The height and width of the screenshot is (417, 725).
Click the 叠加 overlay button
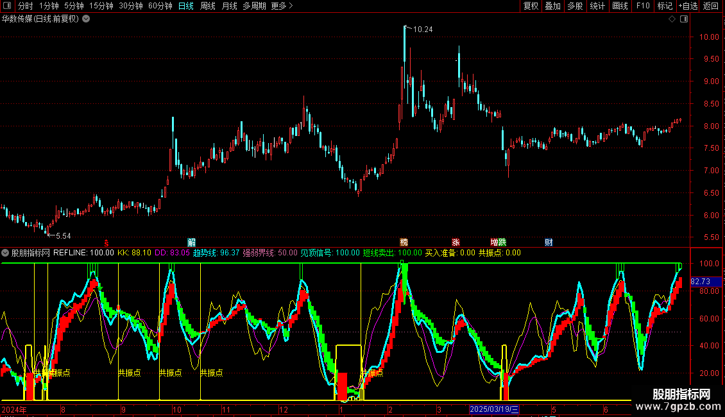[x=552, y=6]
